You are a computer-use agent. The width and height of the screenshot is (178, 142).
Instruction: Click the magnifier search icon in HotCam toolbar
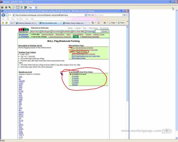point(10,7)
